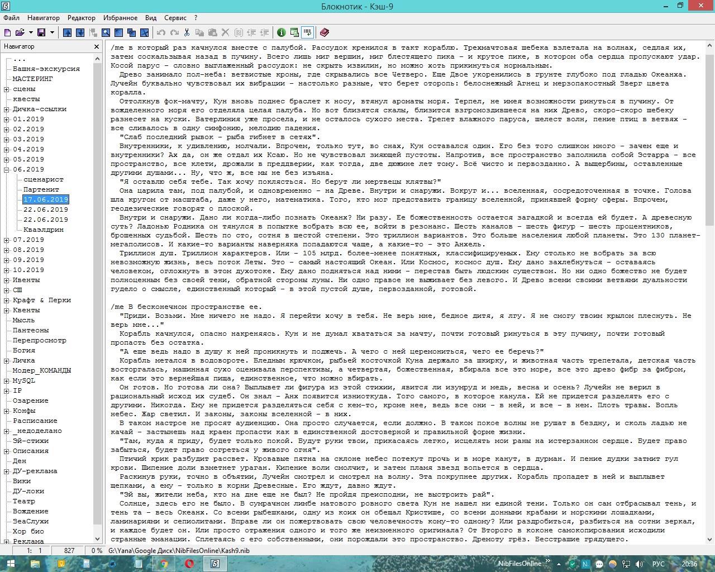Viewport: 715px width, 572px height.
Task: Click the Delete X icon in toolbar
Action: click(x=225, y=32)
